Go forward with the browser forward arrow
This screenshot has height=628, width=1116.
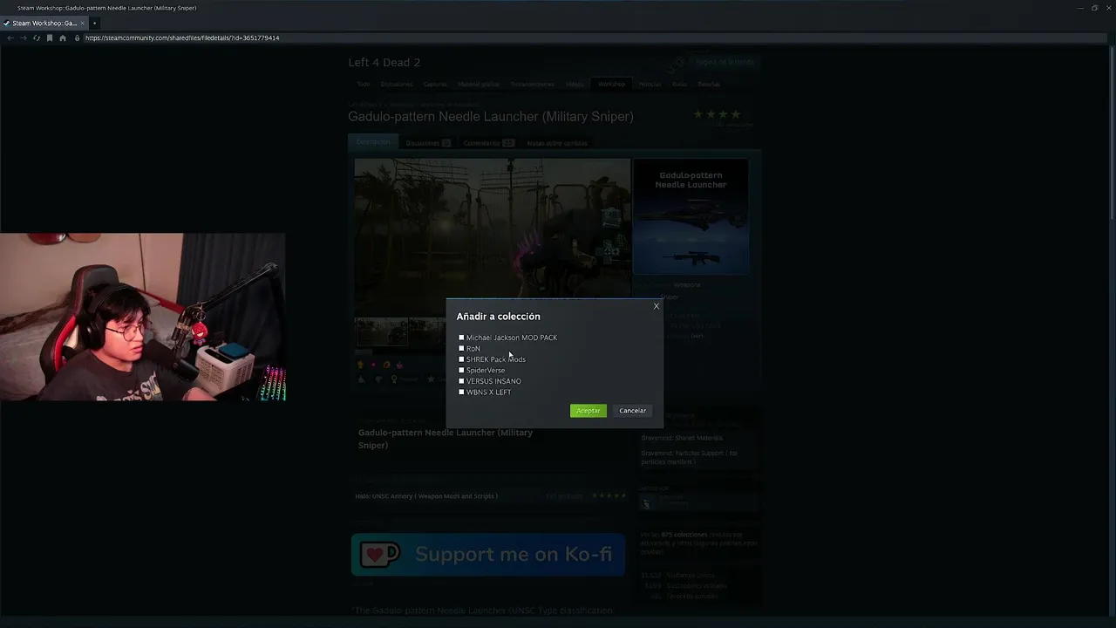click(24, 38)
